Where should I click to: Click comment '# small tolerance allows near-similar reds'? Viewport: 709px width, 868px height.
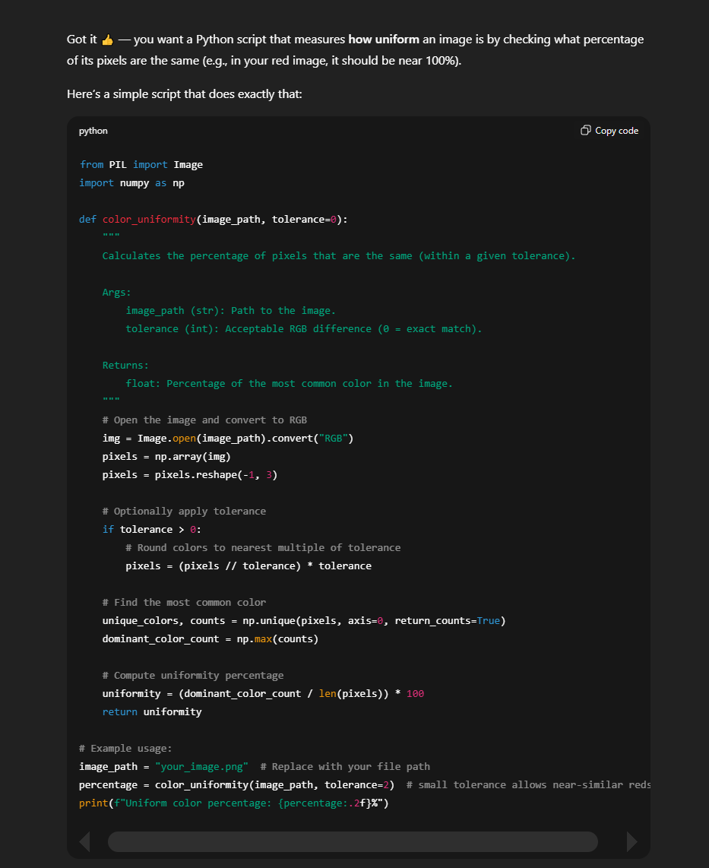point(529,786)
